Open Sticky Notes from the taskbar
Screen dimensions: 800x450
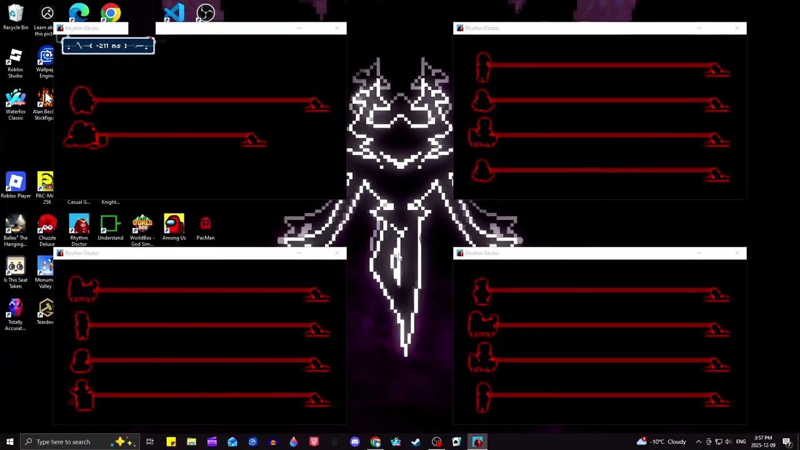pyautogui.click(x=171, y=442)
